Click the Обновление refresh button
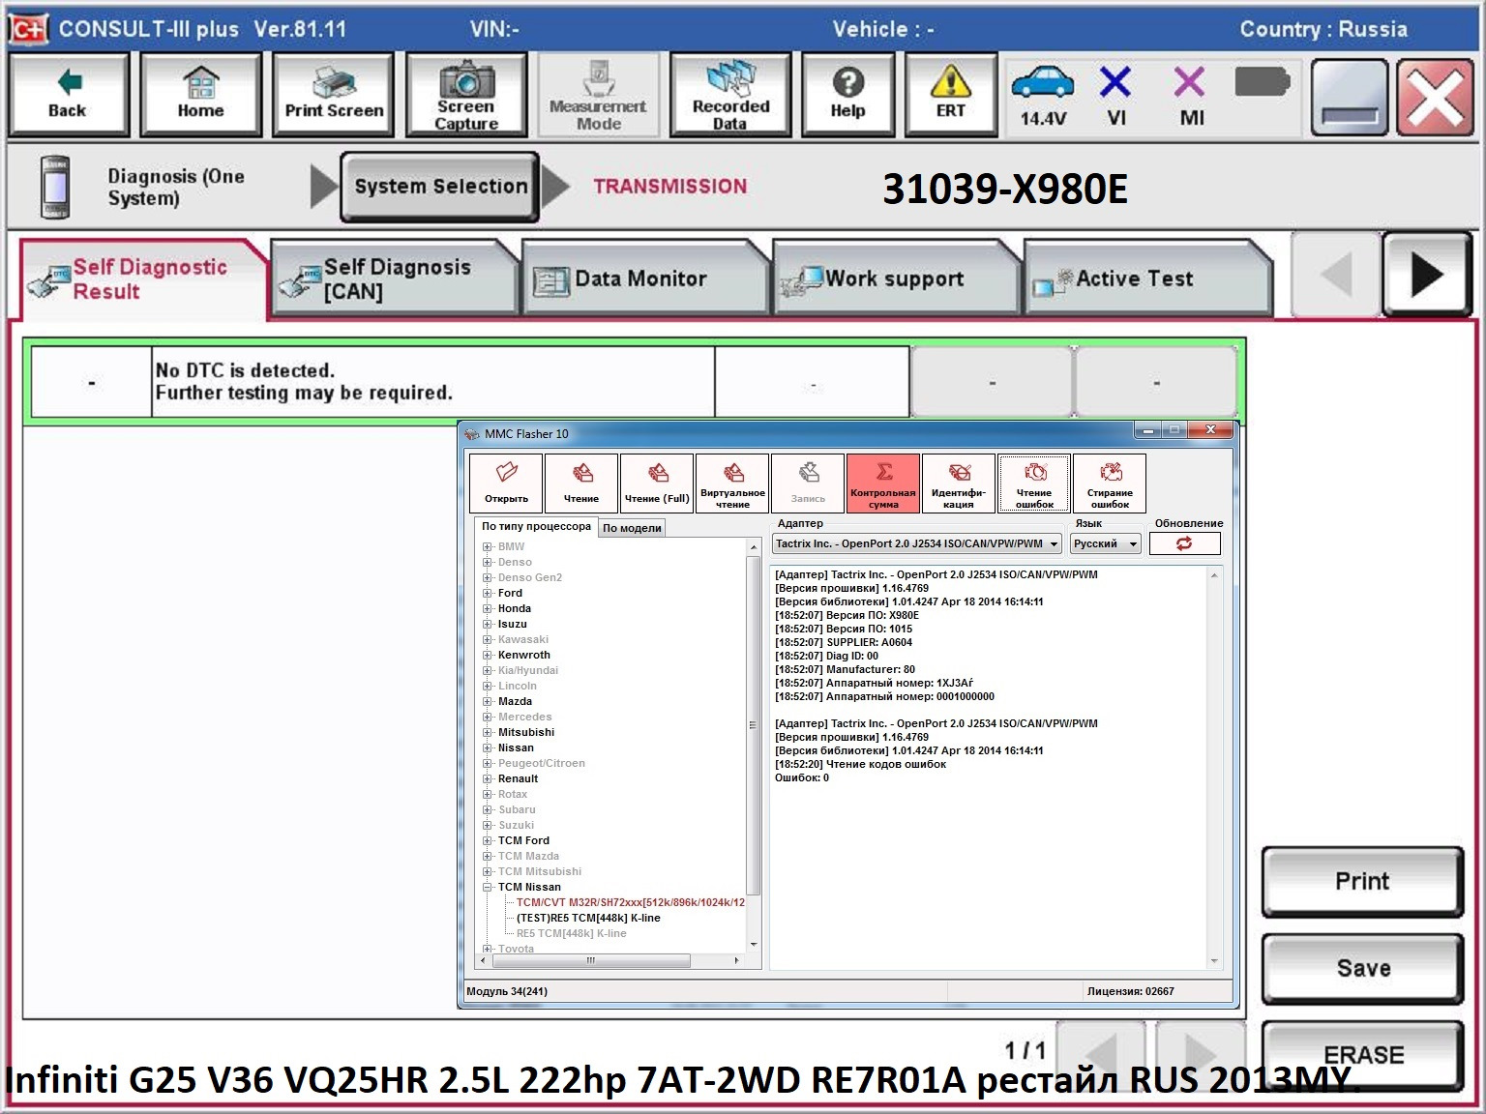Screen dimensions: 1486x1114 tap(1184, 543)
